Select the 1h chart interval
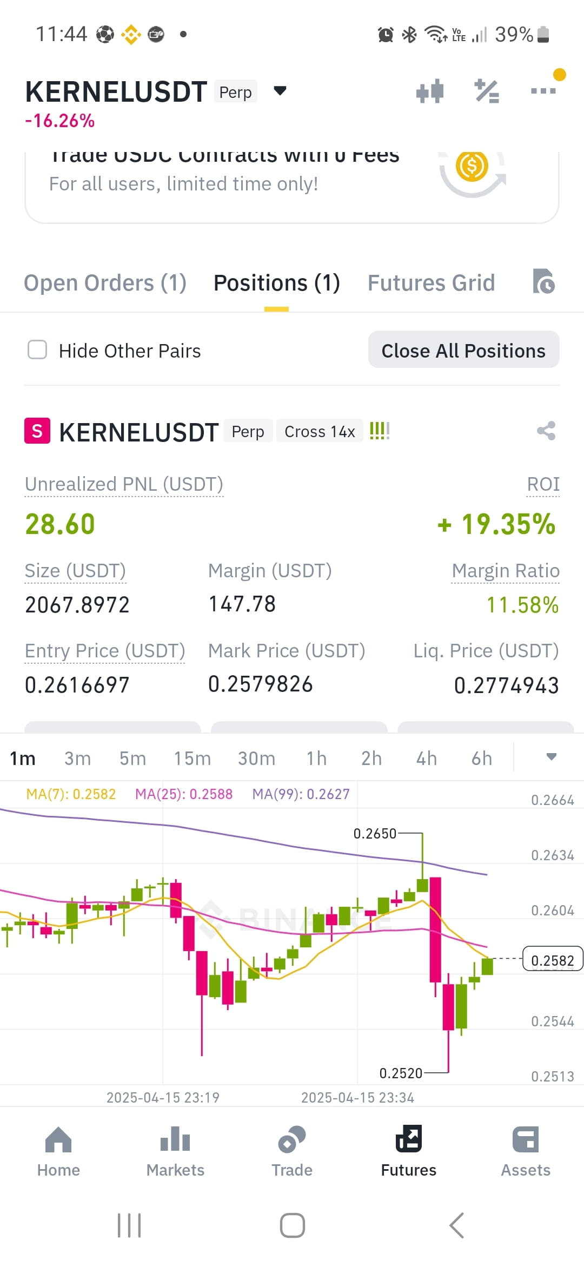 tap(317, 759)
